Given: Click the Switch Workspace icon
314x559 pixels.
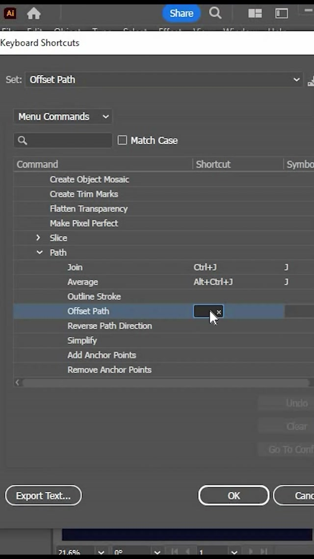Looking at the screenshot, I should coord(282,13).
